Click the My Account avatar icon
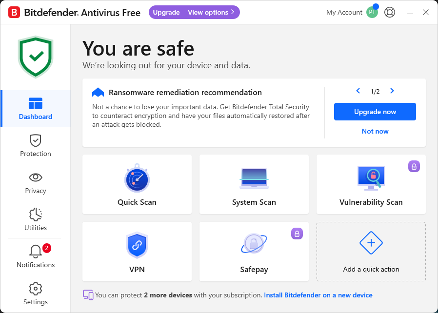The width and height of the screenshot is (438, 313). point(372,12)
